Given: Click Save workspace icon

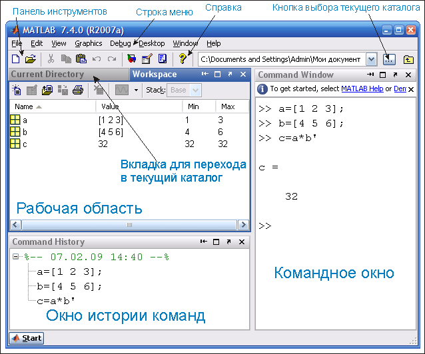Looking at the screenshot, I should tap(63, 90).
